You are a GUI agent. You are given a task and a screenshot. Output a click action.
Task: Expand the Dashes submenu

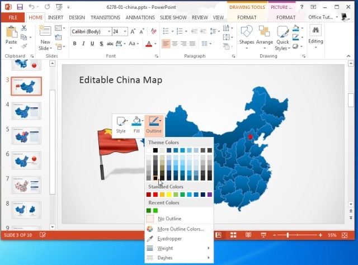tap(179, 258)
